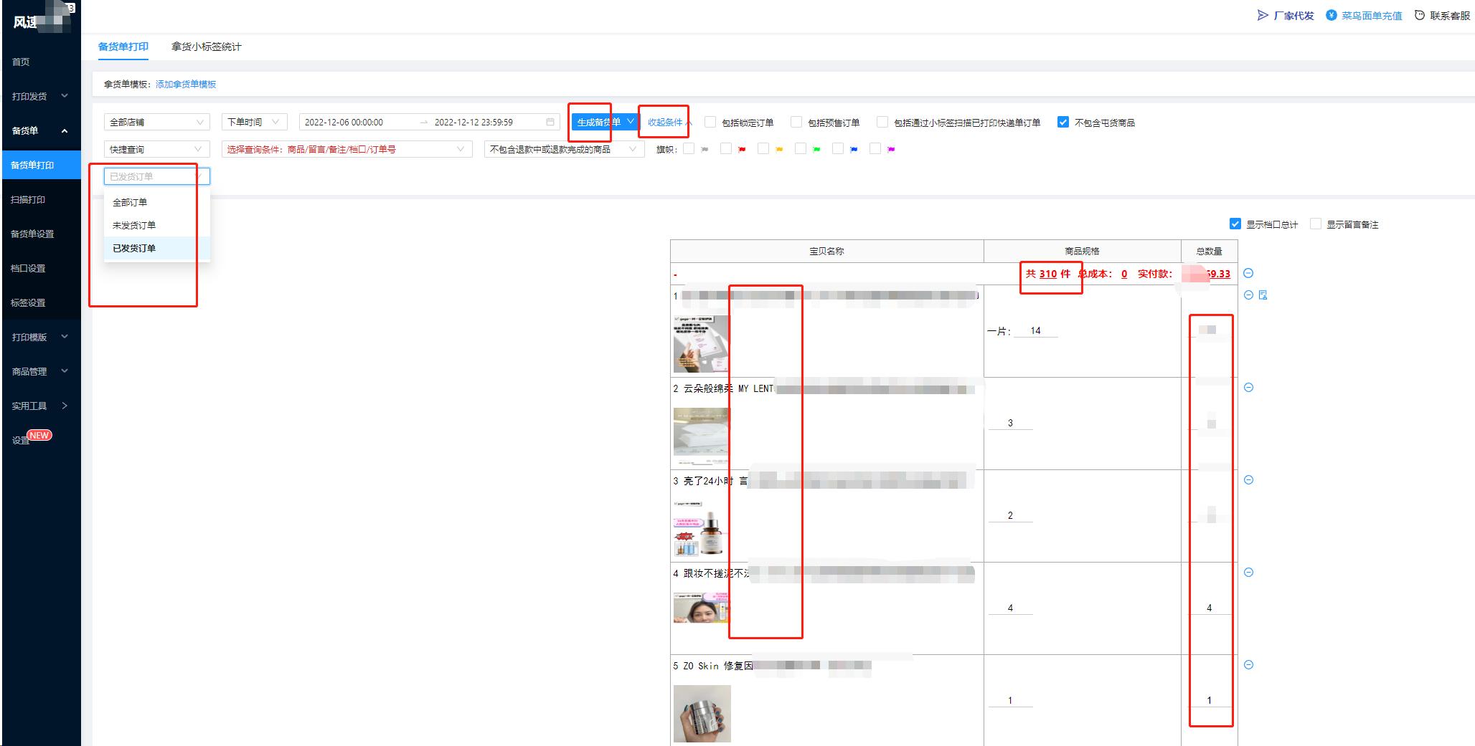Screen dimensions: 1475x746
Task: Click the start date 2022-12-06 00:00:00 field
Action: [344, 122]
